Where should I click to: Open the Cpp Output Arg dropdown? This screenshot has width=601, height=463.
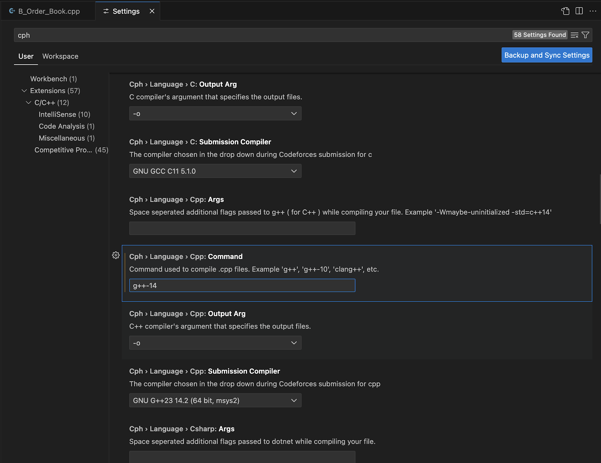pyautogui.click(x=215, y=343)
